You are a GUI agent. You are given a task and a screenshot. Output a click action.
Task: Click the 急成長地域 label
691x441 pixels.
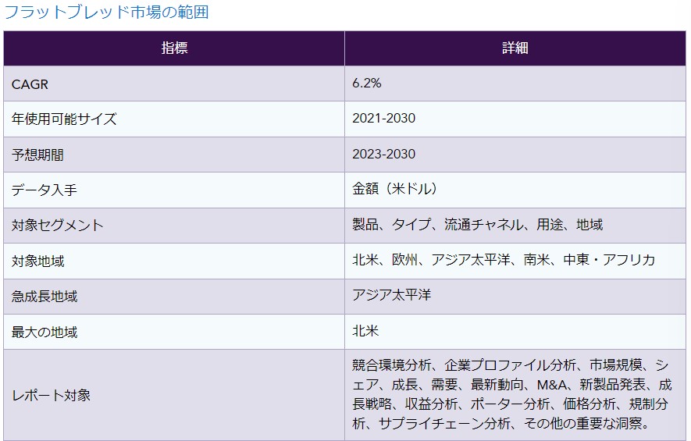(x=45, y=296)
